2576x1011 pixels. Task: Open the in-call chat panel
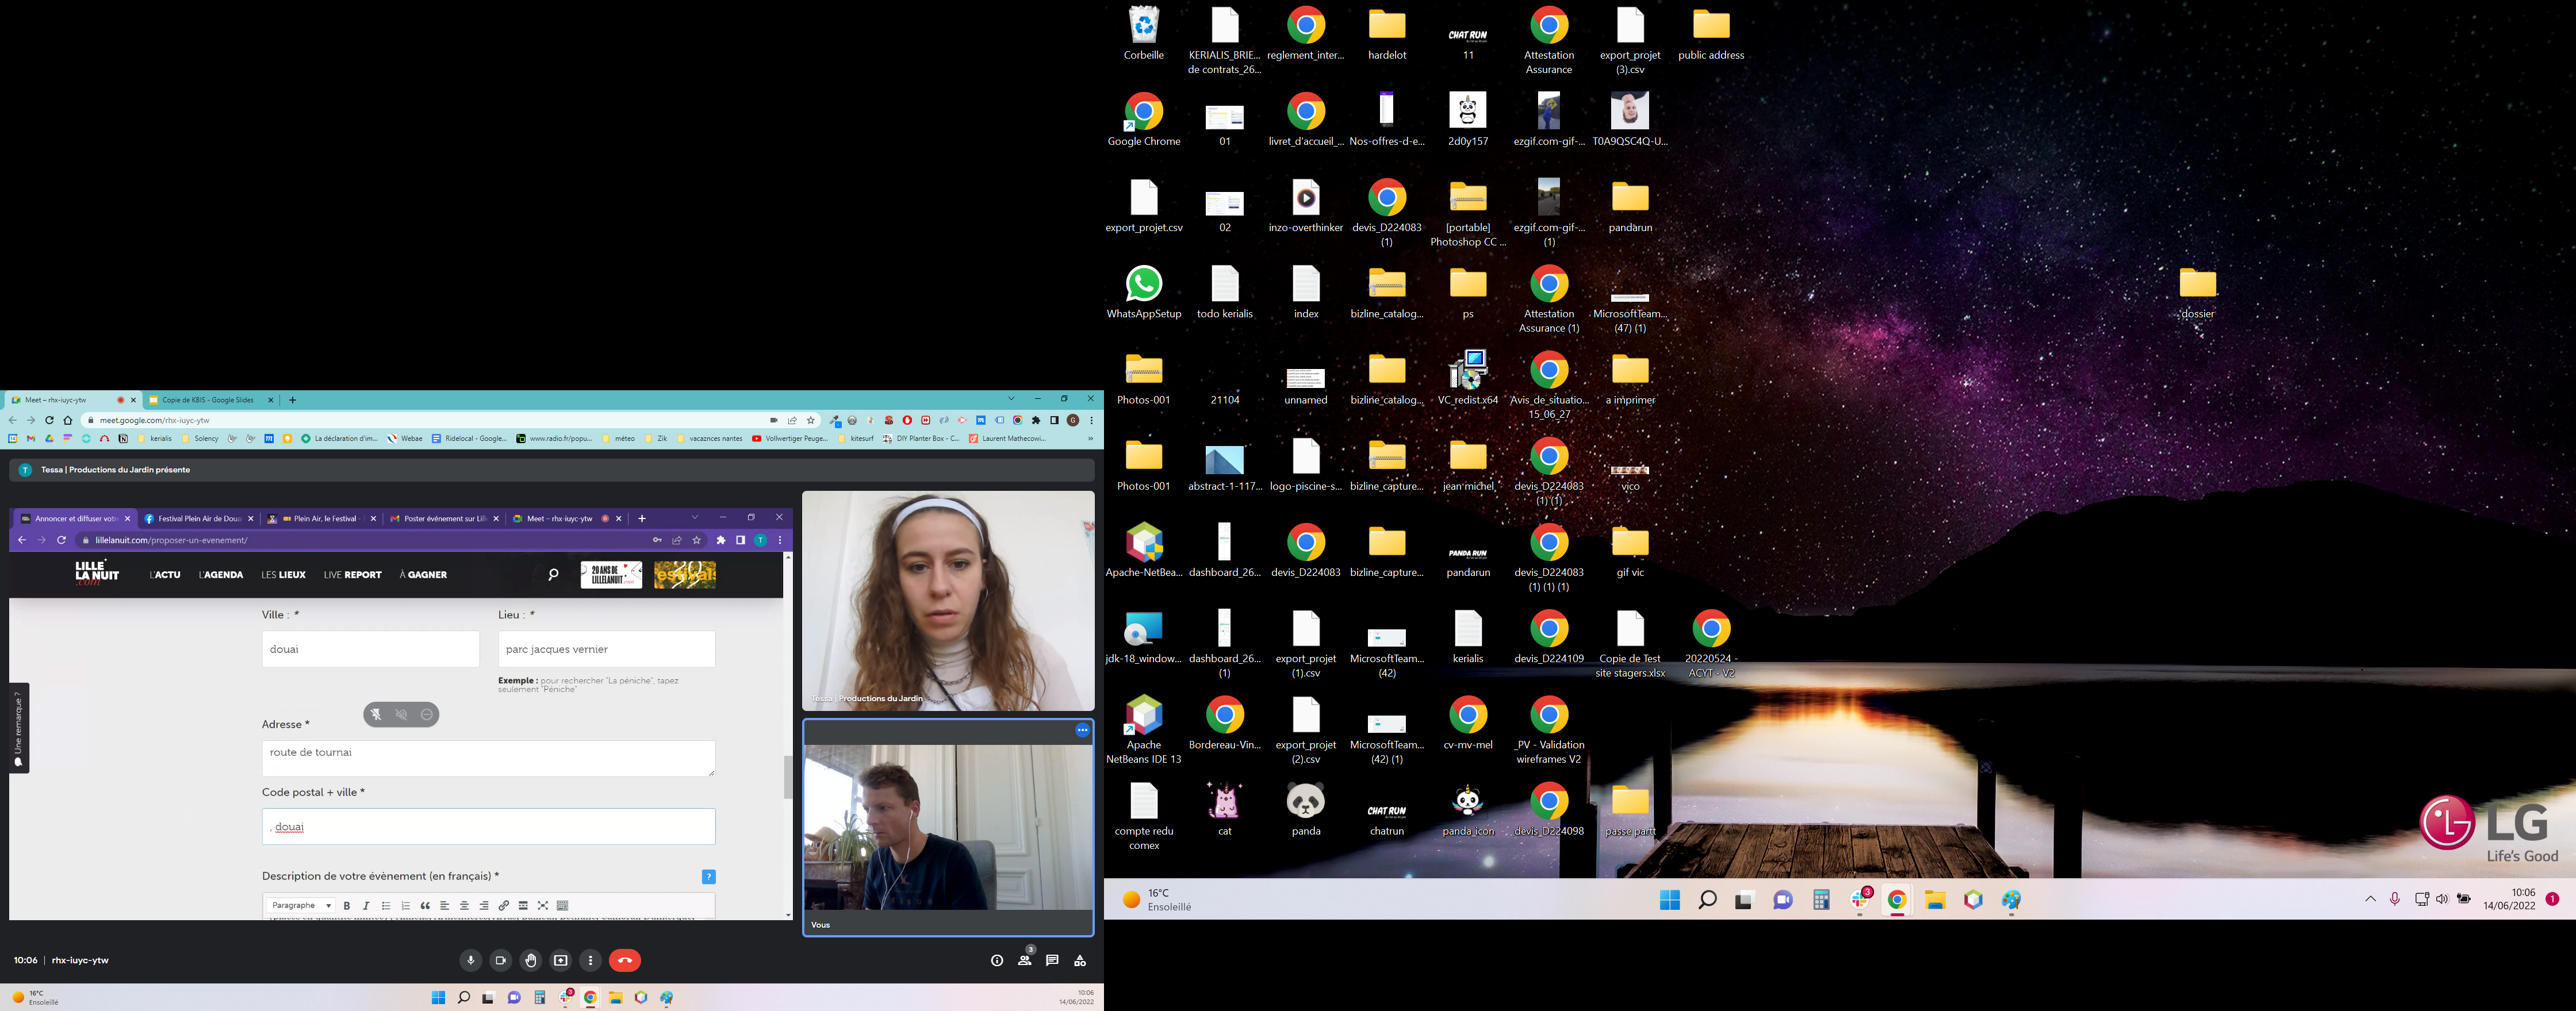pyautogui.click(x=1052, y=960)
